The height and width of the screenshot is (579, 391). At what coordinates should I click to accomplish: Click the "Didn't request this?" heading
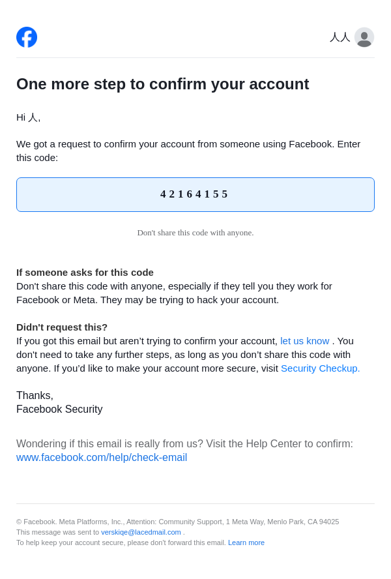pos(62,327)
